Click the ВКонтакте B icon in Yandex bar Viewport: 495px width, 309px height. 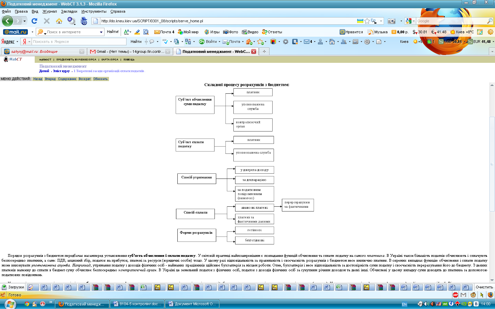pos(295,42)
